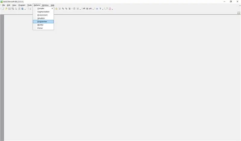Screen dimensions: 241x141
Task: Choose Environment in Options menu
Action: 43,15
